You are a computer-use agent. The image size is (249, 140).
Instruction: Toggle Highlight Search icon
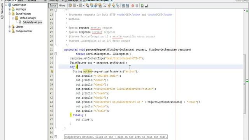[x=100, y=5]
